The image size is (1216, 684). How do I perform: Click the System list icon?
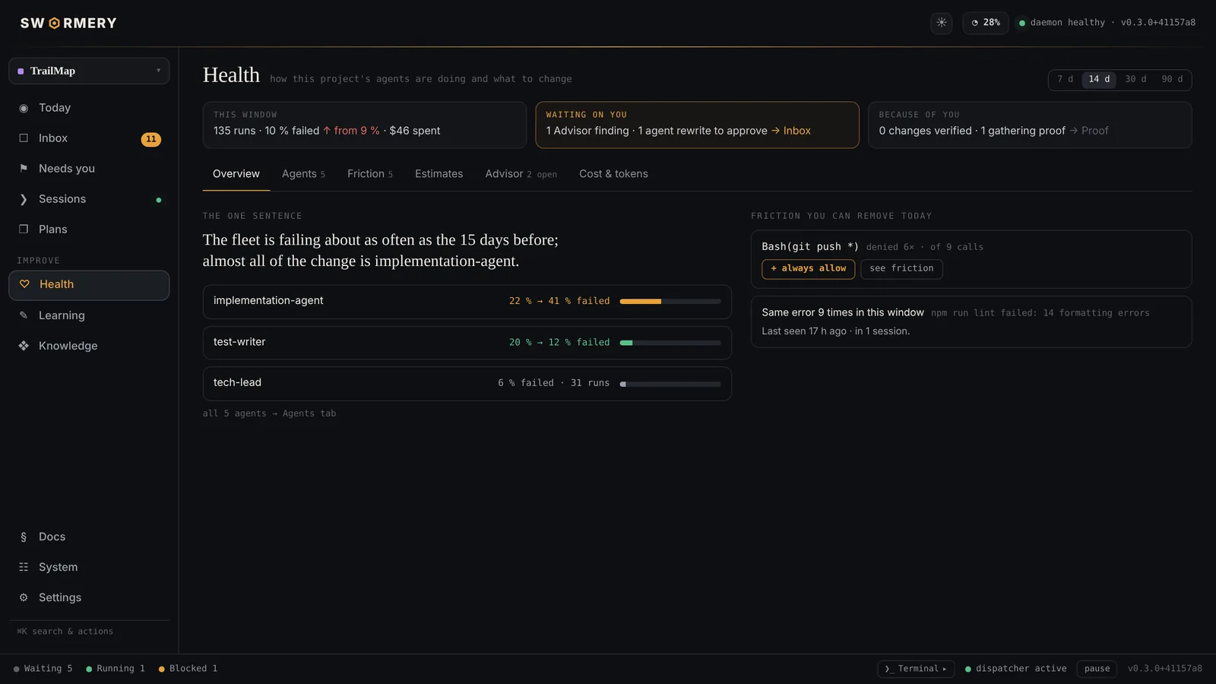point(24,567)
